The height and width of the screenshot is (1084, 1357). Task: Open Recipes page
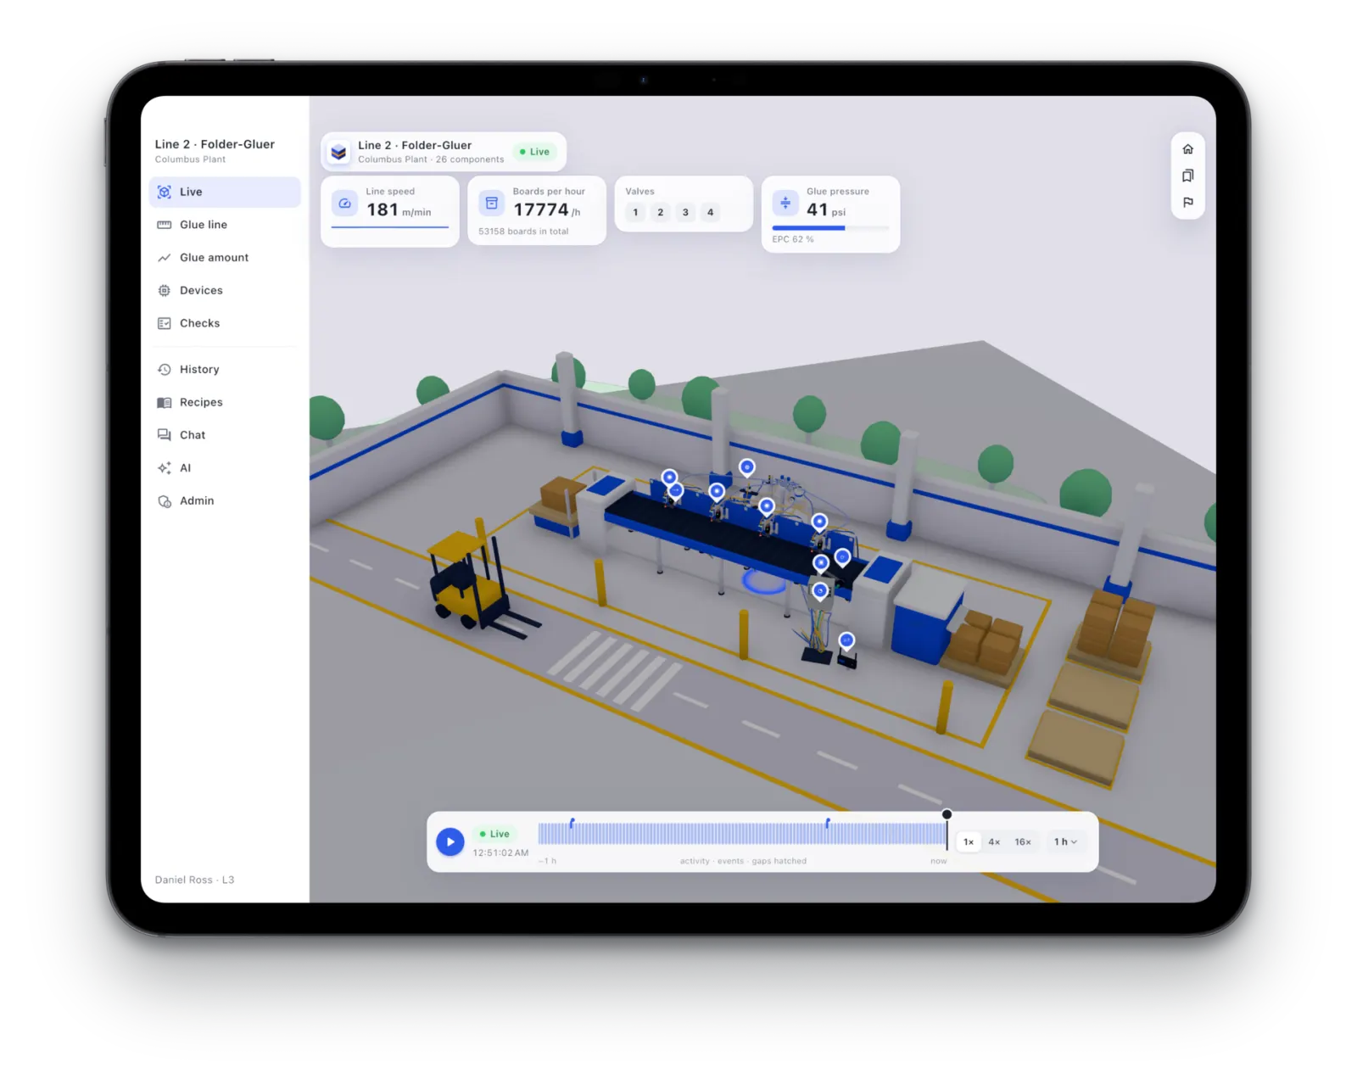tap(224, 402)
